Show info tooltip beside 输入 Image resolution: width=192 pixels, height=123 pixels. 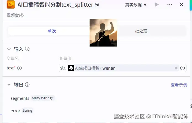(27, 49)
